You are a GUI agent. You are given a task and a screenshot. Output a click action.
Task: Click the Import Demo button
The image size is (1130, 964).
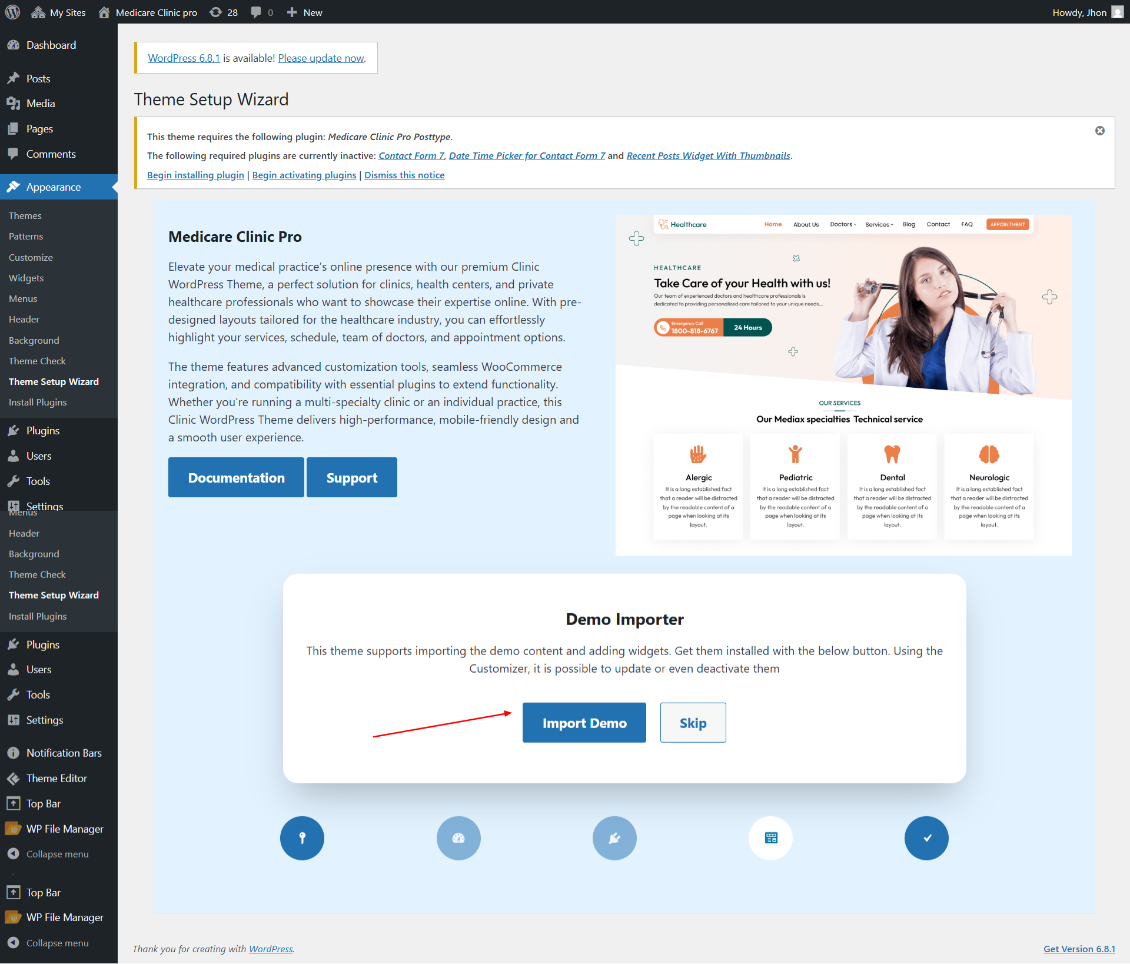click(584, 722)
